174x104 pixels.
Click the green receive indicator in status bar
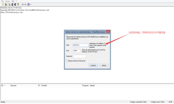pyautogui.click(x=169, y=102)
